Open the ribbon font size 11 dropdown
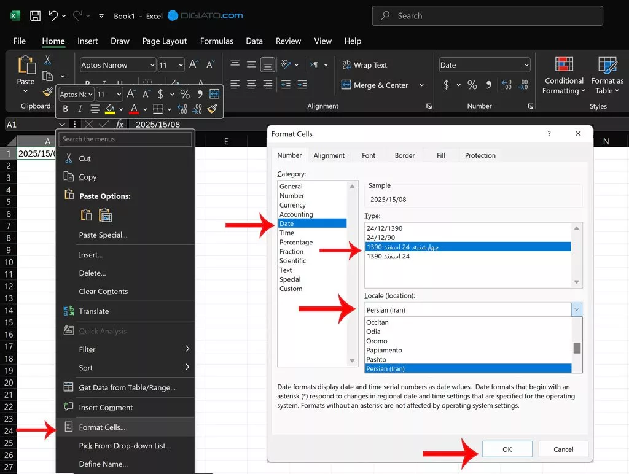The height and width of the screenshot is (474, 629). pyautogui.click(x=181, y=65)
